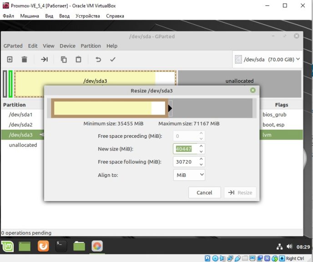Click the apply all operations checkmark

112,59
